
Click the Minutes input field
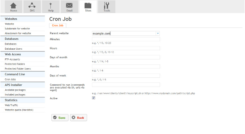point(126,39)
